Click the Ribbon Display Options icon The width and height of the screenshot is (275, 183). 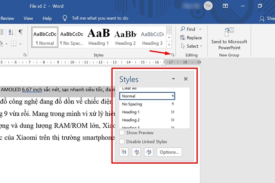pyautogui.click(x=225, y=6)
